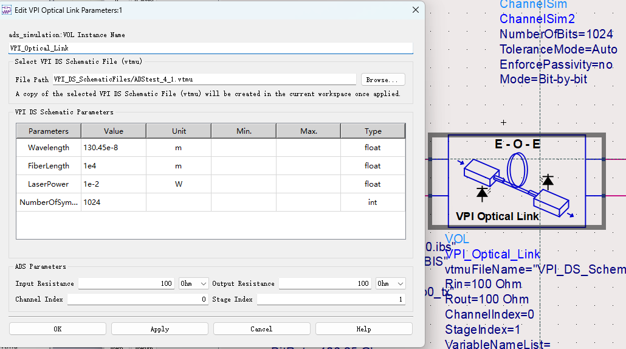Click the Rin=100 Ohm text in schematic
Viewport: 626px width, 349px height.
pyautogui.click(x=483, y=285)
